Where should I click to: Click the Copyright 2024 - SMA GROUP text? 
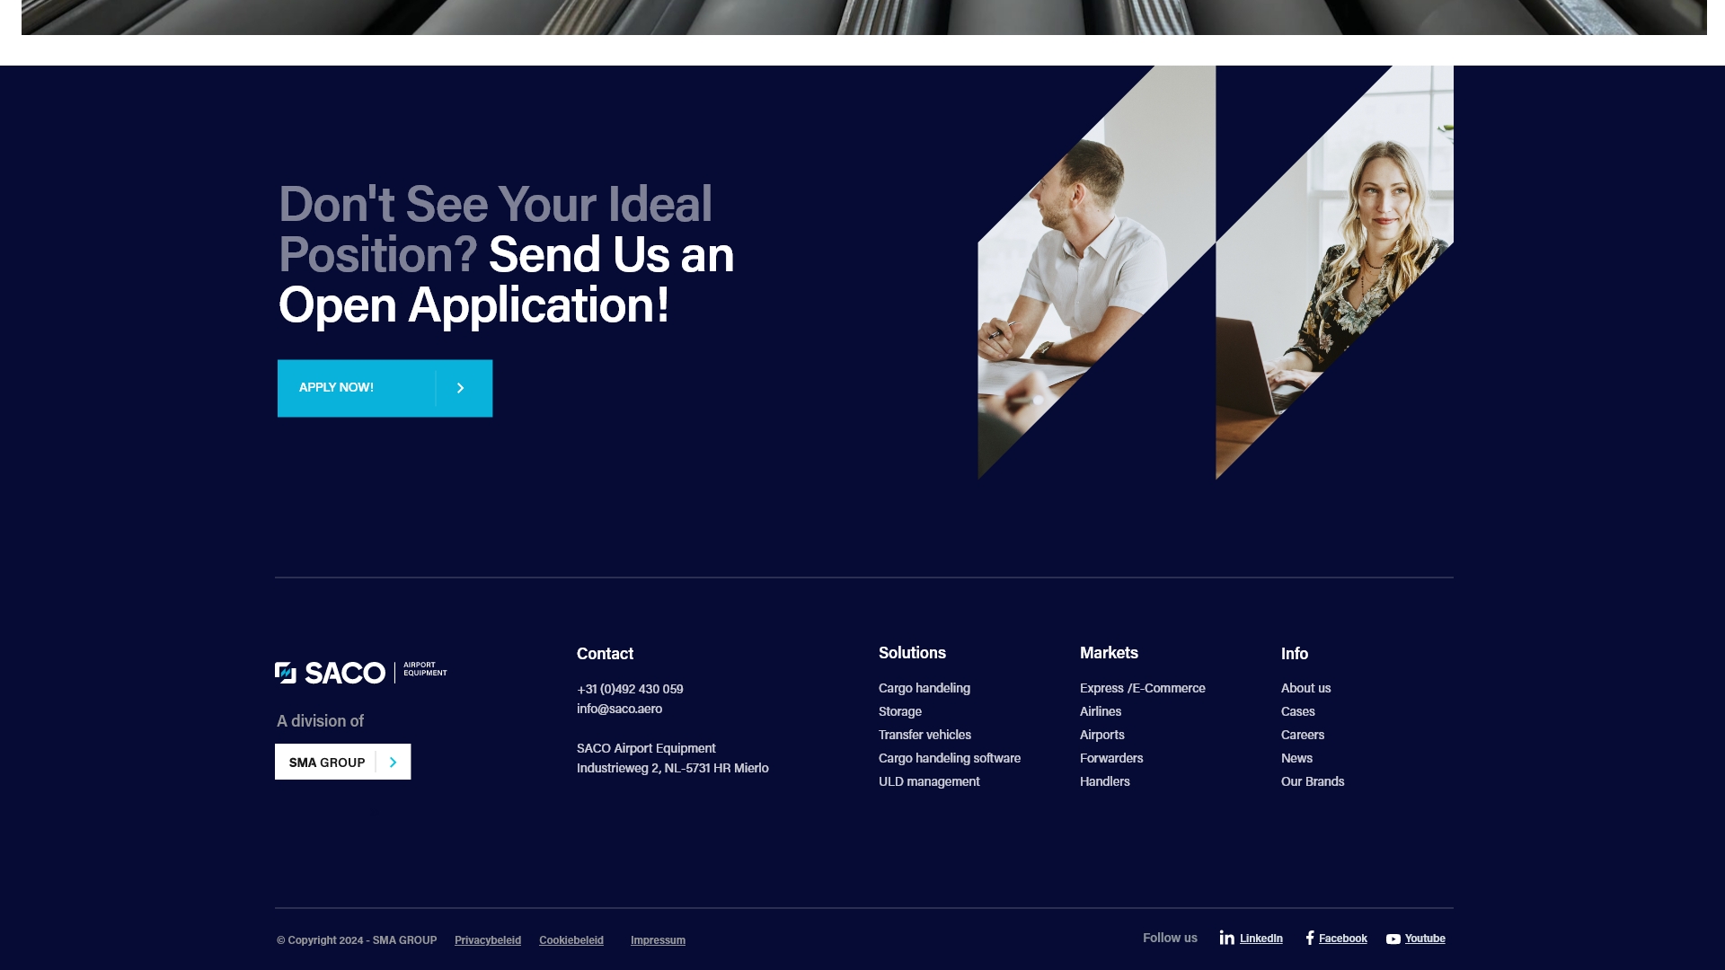click(357, 940)
